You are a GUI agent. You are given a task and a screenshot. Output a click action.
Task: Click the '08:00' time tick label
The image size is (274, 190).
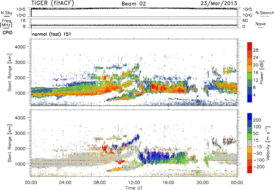[99, 183]
